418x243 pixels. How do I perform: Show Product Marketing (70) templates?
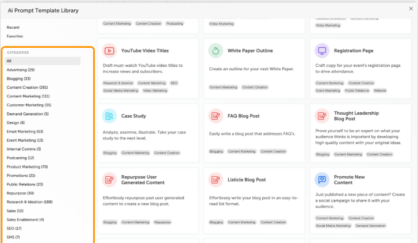tap(28, 166)
